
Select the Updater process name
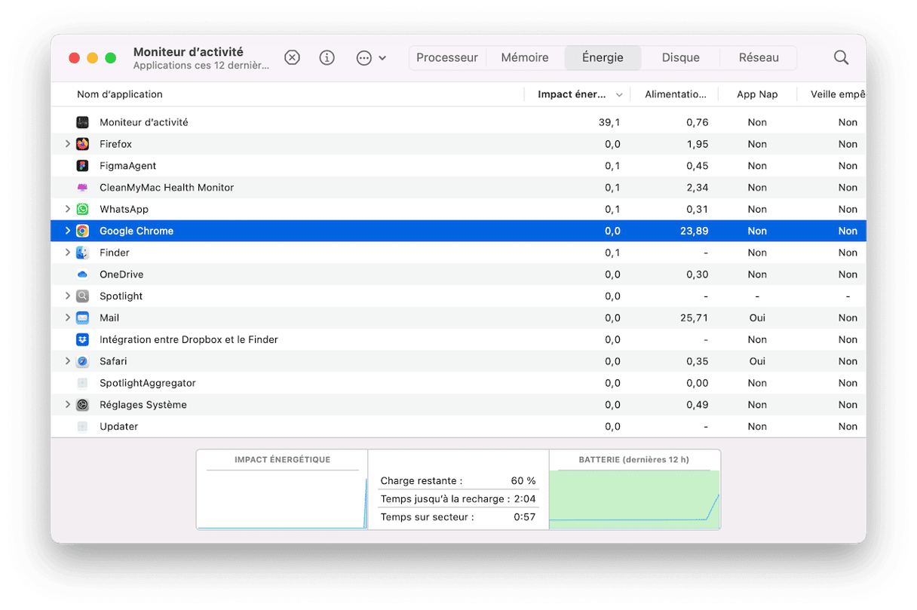[119, 427]
